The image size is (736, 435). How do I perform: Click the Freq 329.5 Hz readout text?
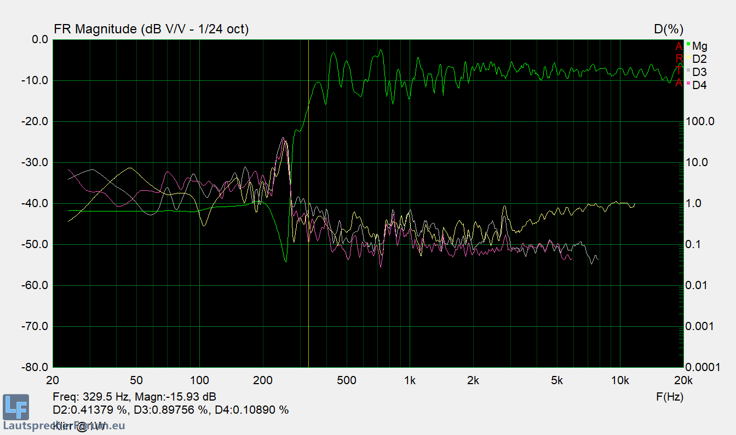(134, 397)
